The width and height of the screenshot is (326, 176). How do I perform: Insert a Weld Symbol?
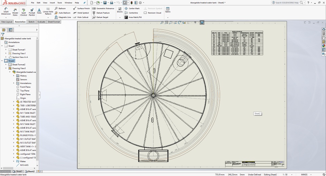pyautogui.click(x=81, y=13)
